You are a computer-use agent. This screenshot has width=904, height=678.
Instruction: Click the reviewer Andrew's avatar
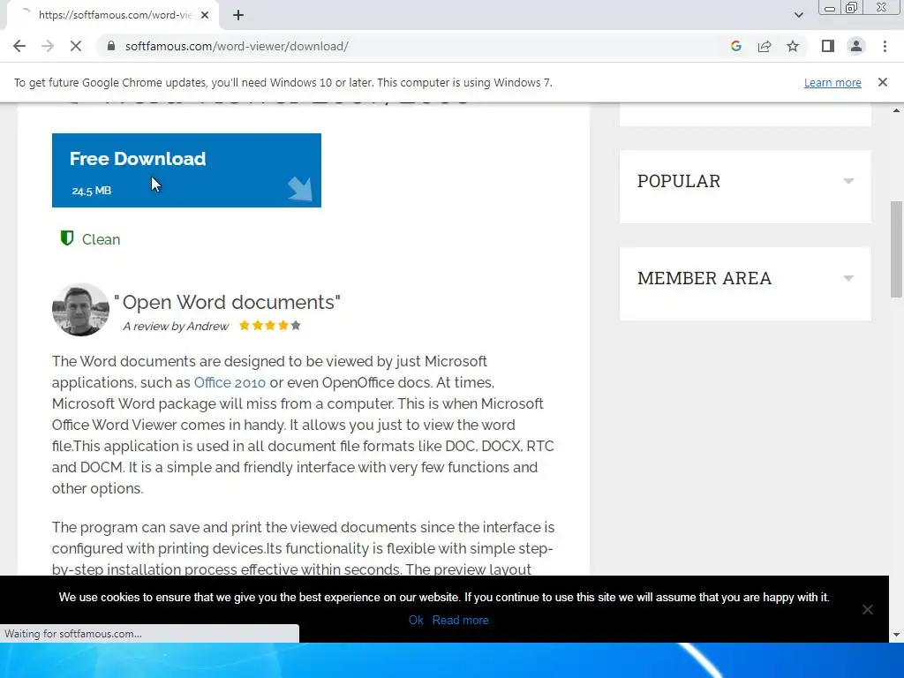point(80,310)
